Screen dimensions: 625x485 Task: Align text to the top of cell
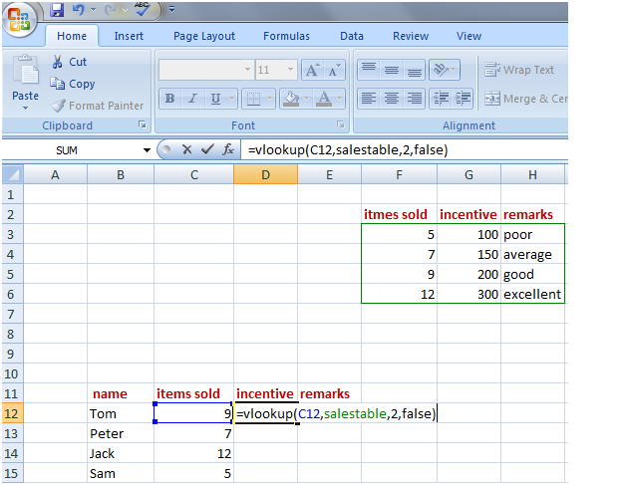369,70
